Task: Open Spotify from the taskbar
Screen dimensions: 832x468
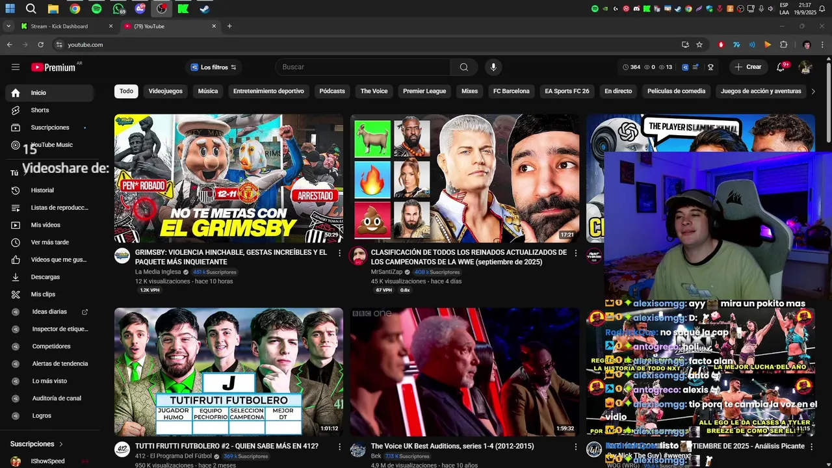Action: (96, 9)
